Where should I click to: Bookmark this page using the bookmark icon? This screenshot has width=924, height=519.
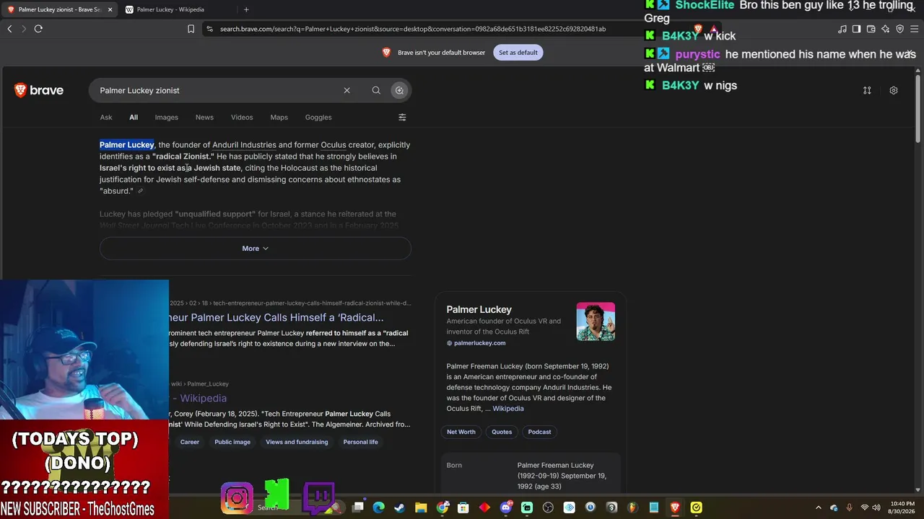coord(191,29)
